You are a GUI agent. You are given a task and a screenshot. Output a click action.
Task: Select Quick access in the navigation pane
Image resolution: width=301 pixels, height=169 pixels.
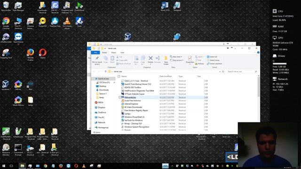click(103, 78)
